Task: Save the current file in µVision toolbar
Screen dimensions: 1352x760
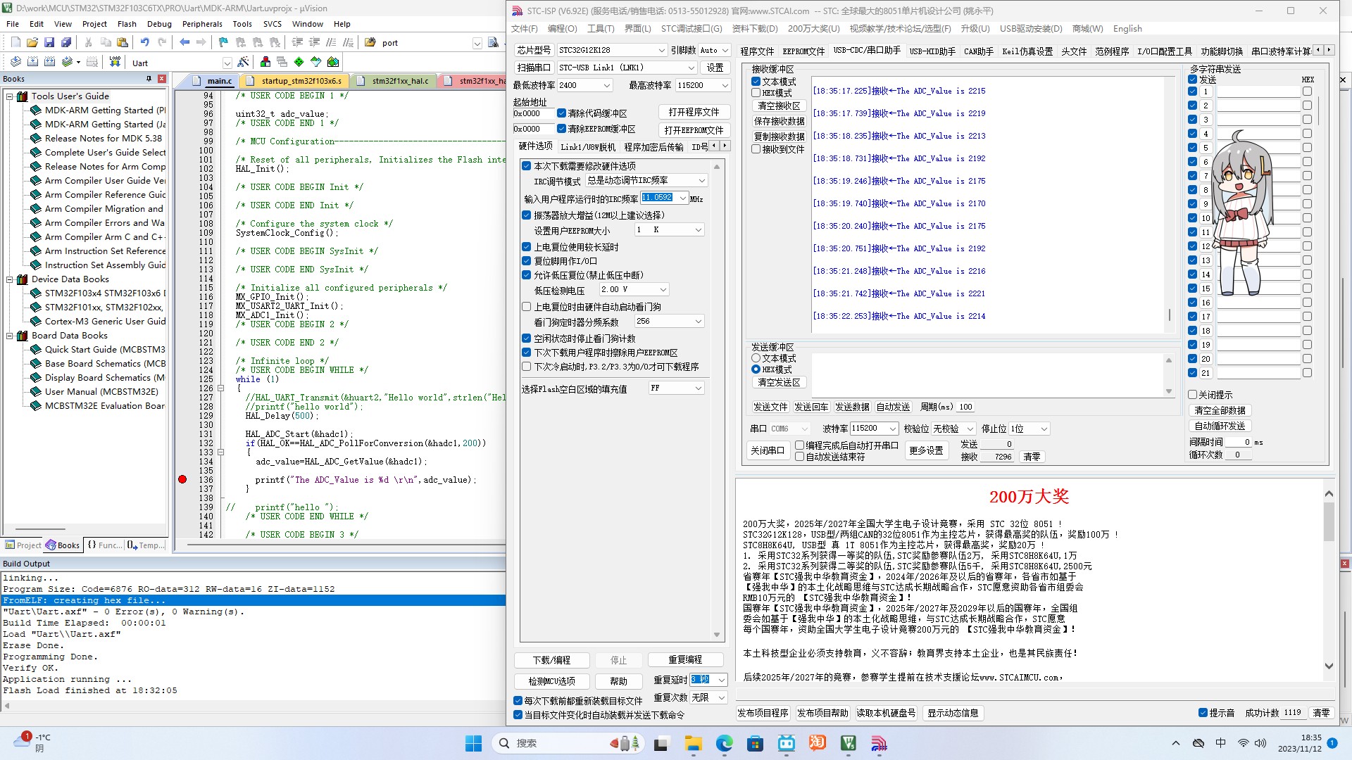Action: tap(49, 42)
